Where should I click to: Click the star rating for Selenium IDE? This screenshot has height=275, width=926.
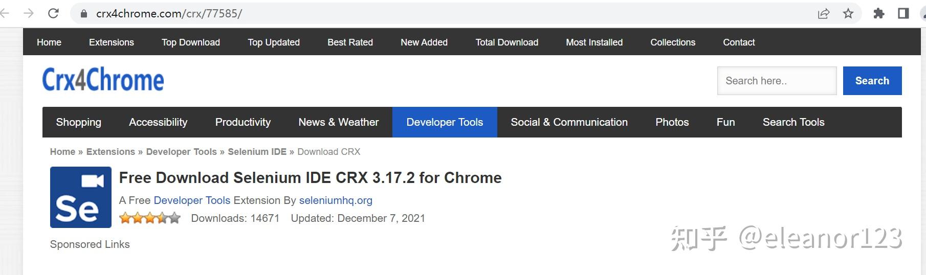150,218
